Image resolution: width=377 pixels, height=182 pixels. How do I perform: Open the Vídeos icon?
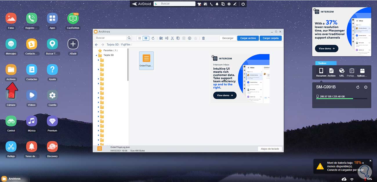32,95
